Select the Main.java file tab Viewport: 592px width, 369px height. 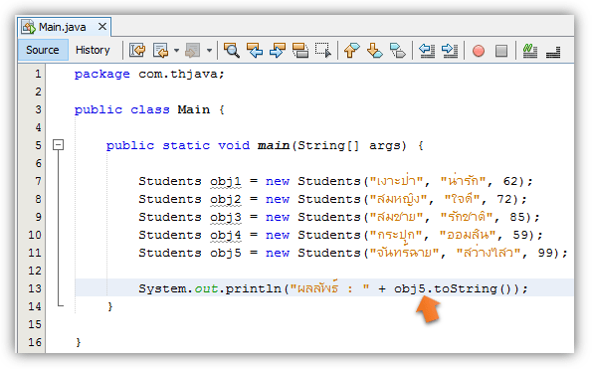click(63, 27)
